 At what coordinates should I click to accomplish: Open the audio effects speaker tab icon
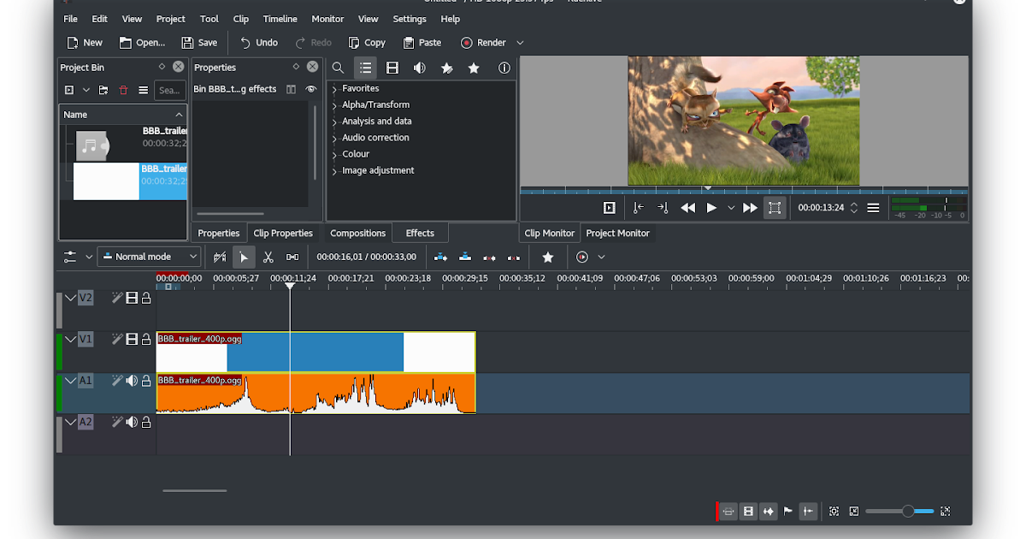coord(419,68)
